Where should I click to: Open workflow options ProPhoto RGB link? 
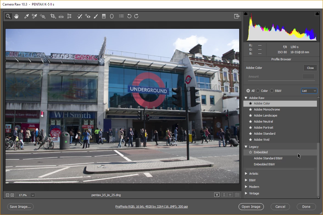point(152,206)
